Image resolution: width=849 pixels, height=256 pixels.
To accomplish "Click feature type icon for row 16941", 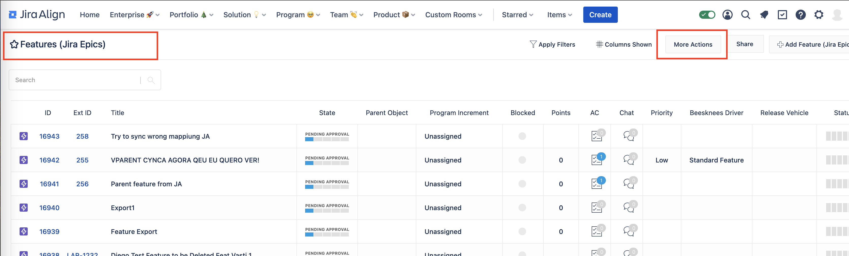I will point(23,184).
